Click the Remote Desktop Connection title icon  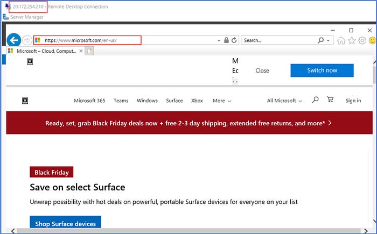8,6
